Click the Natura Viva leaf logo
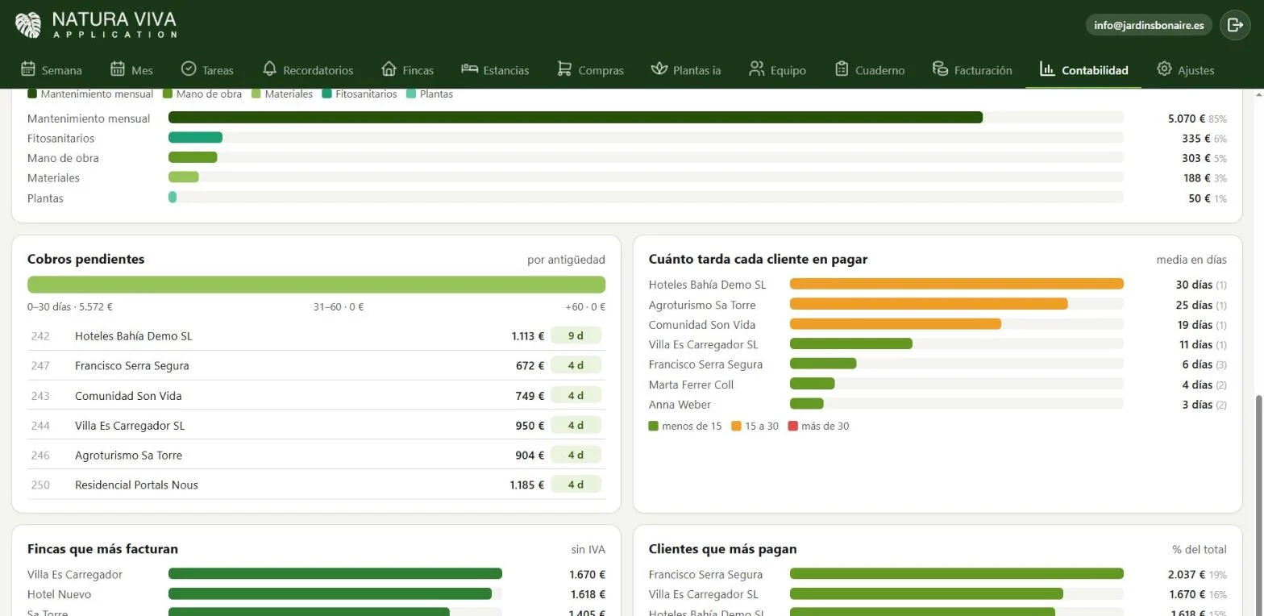The height and width of the screenshot is (616, 1264). tap(28, 25)
